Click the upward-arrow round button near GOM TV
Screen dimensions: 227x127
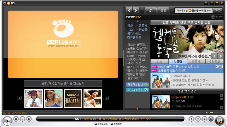point(192,119)
